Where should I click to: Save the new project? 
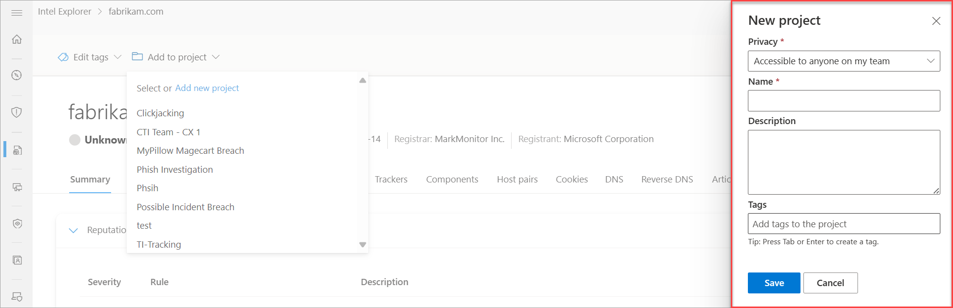point(774,283)
